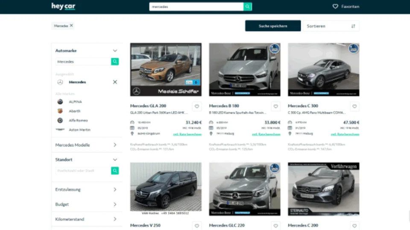Screen dimensions: 410x230
Task: Click the 33.800 € price
Action: [x=272, y=122]
